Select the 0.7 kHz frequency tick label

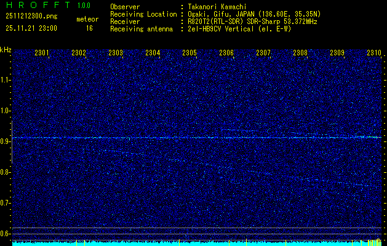6,202
